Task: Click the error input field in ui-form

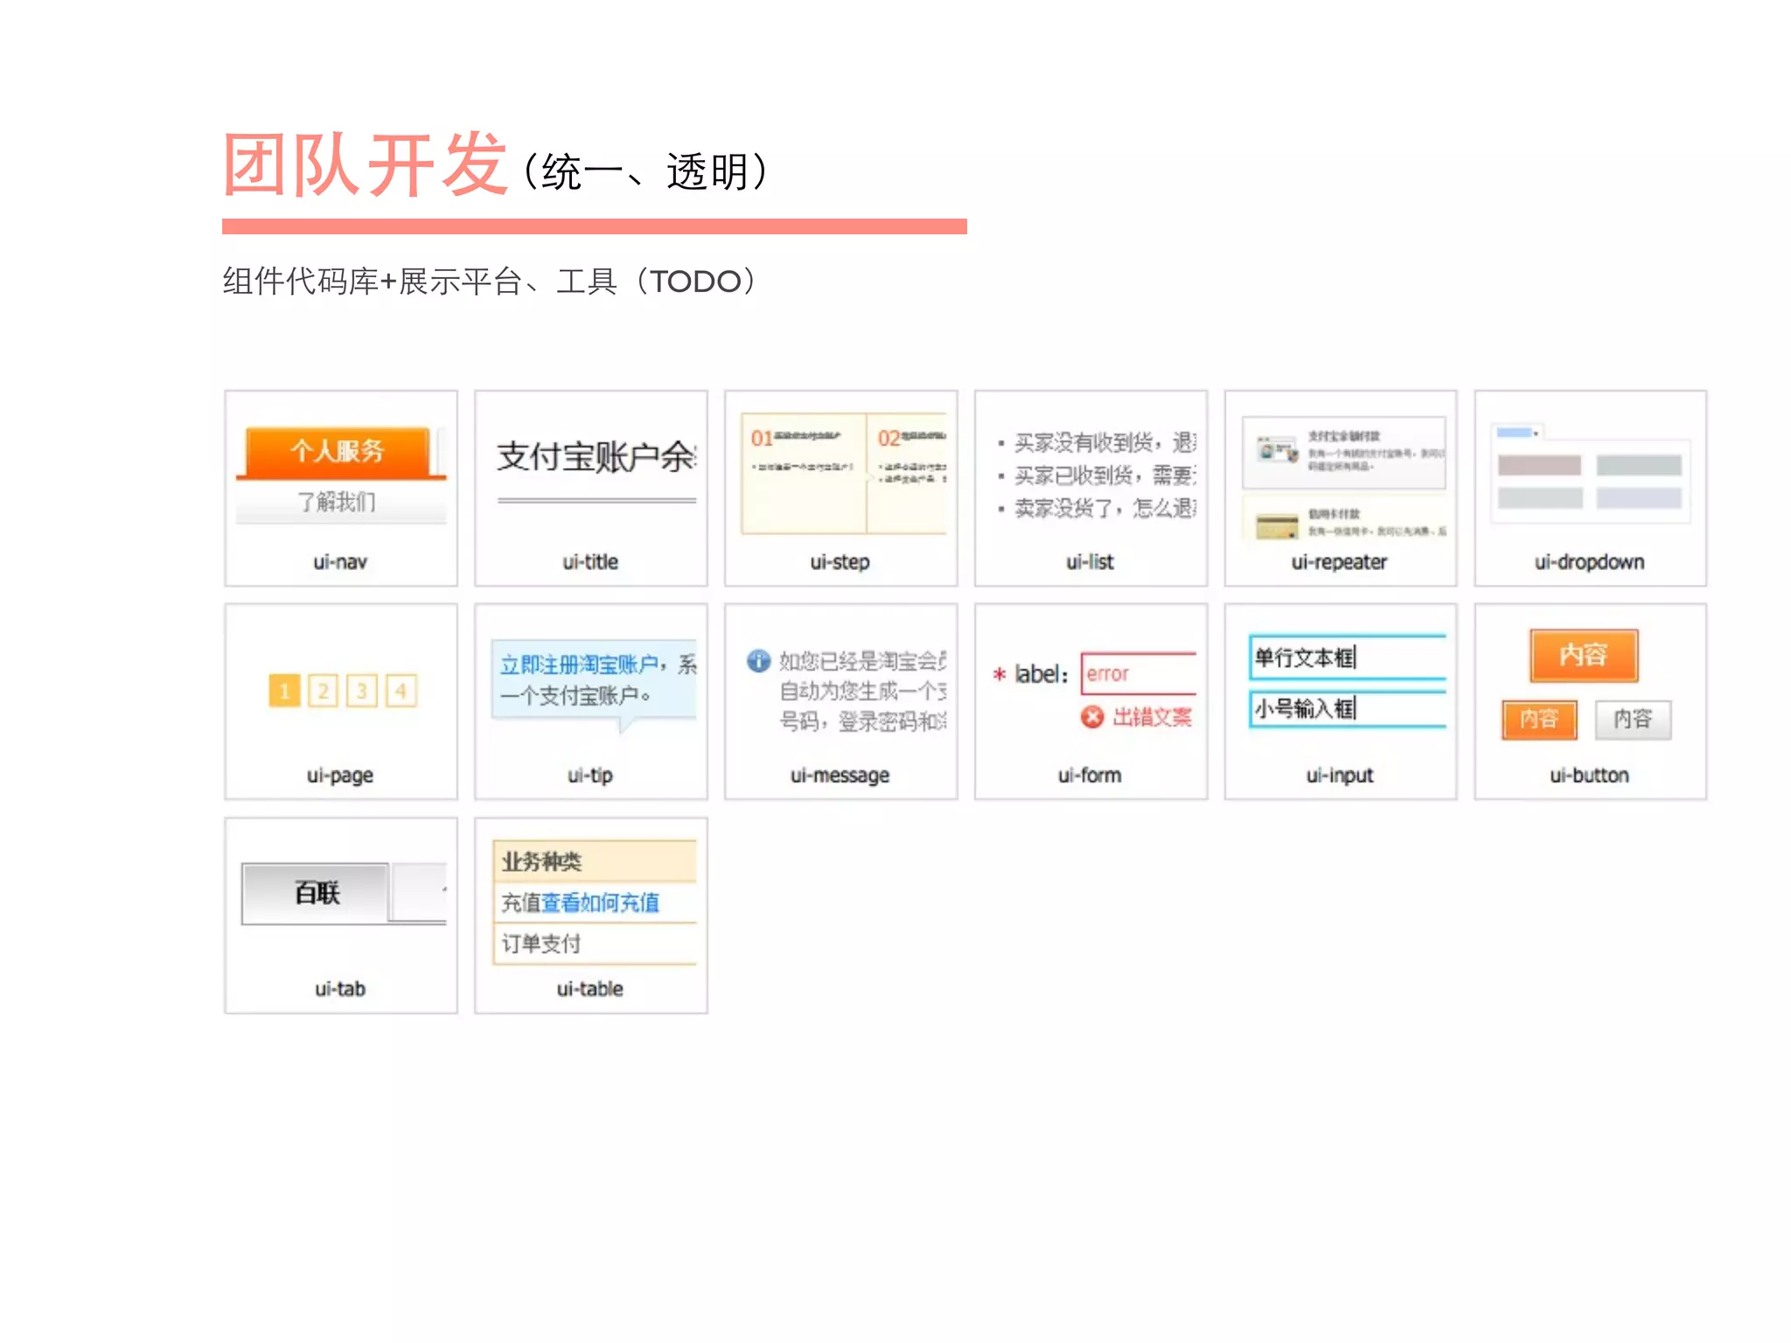Action: 1139,673
